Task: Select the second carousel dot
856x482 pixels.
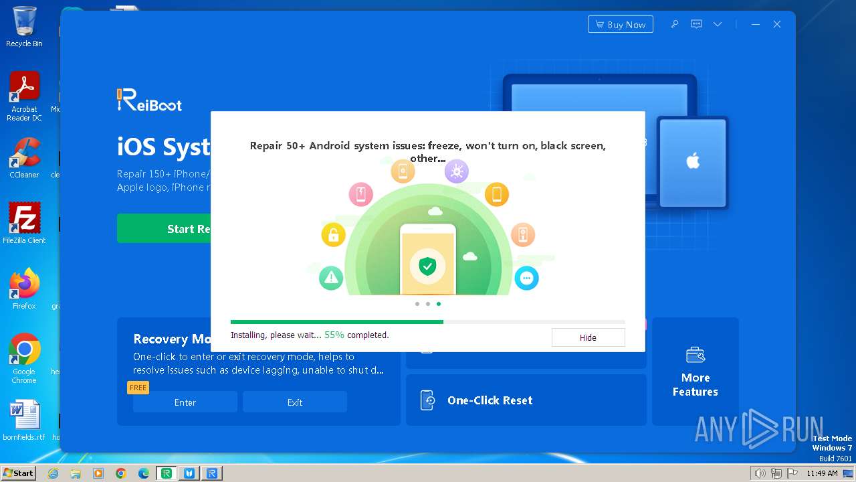Action: pyautogui.click(x=428, y=304)
